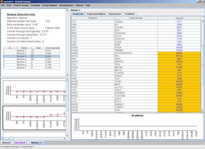
Task: Sort by the Gene Symbol column header
Action: (136, 18)
